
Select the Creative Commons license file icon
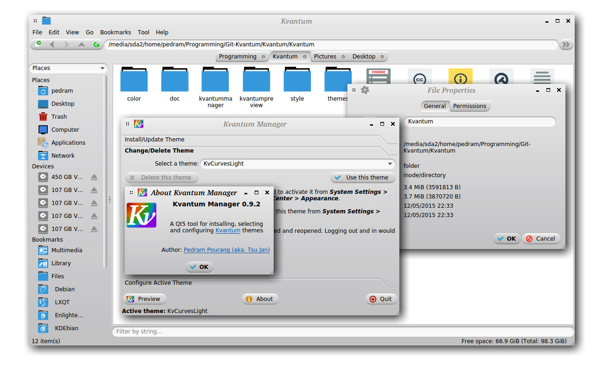coord(420,77)
